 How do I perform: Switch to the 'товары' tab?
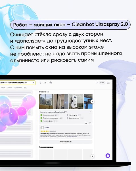point(9,87)
